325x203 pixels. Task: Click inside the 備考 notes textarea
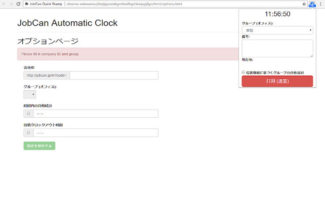tap(277, 48)
